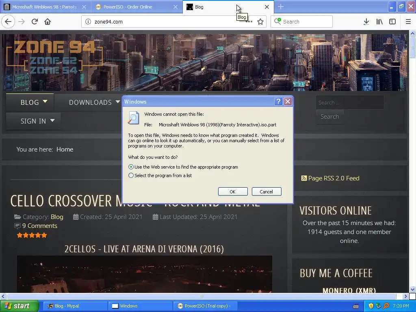Click the horizontal scrollbar left arrow
Image resolution: width=416 pixels, height=312 pixels.
[x=3, y=296]
